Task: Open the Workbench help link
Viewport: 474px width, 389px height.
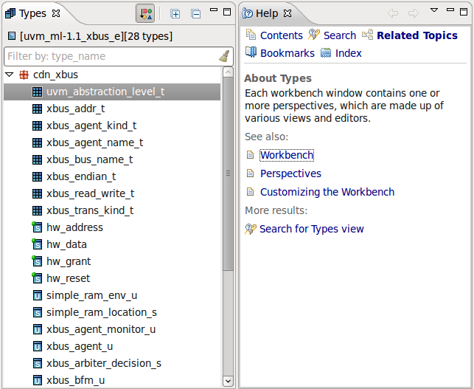Action: click(x=286, y=155)
